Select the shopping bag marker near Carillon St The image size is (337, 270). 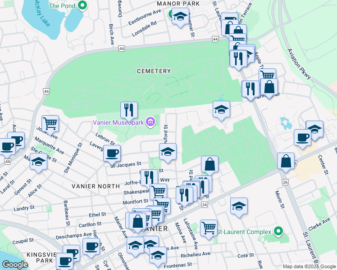click(137, 222)
